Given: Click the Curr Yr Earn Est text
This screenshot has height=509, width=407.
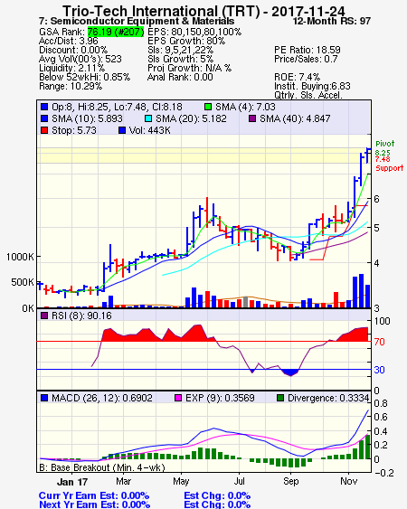Looking at the screenshot, I should [94, 495].
